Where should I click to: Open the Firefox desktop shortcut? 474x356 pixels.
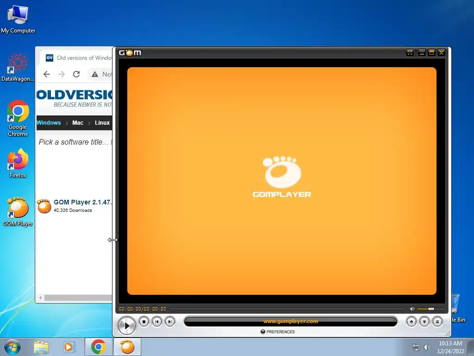[18, 163]
